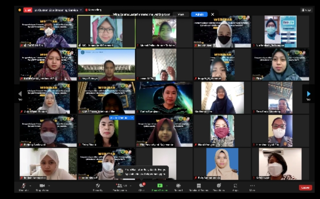Expand the arrow next to Participants
This screenshot has height=199, width=320.
pos(131,186)
